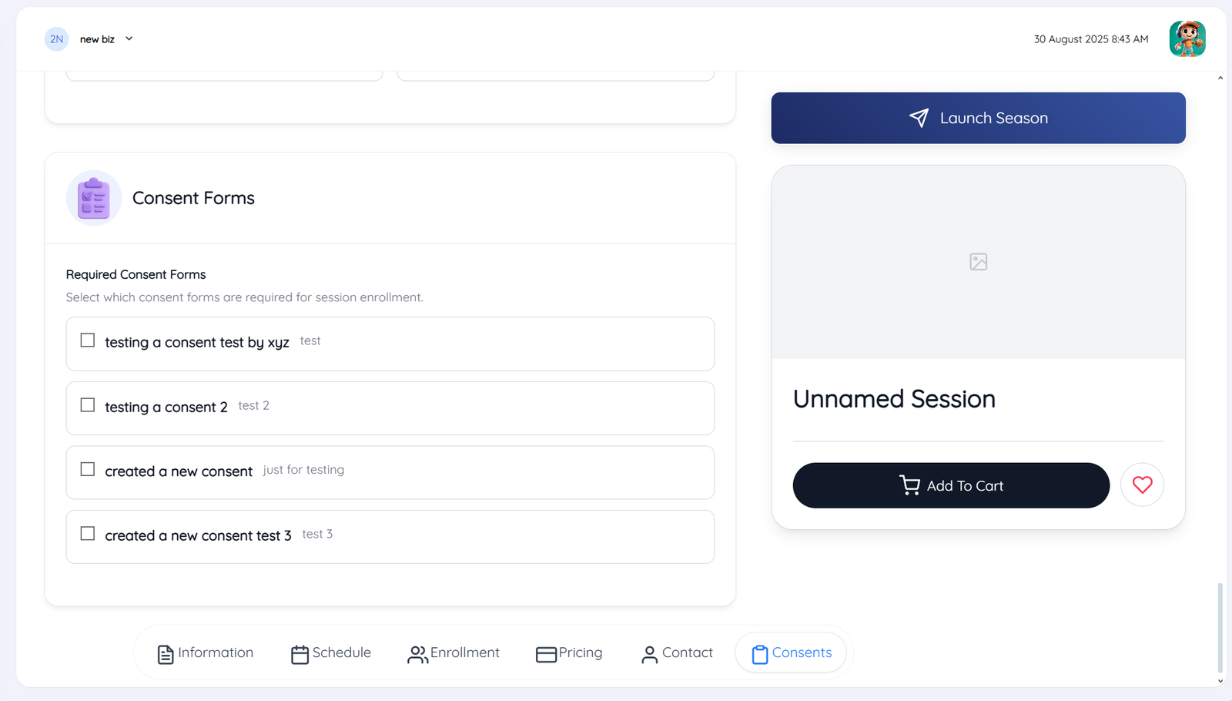Select 'created a new consent test 3' checkbox
The height and width of the screenshot is (701, 1232).
(88, 533)
